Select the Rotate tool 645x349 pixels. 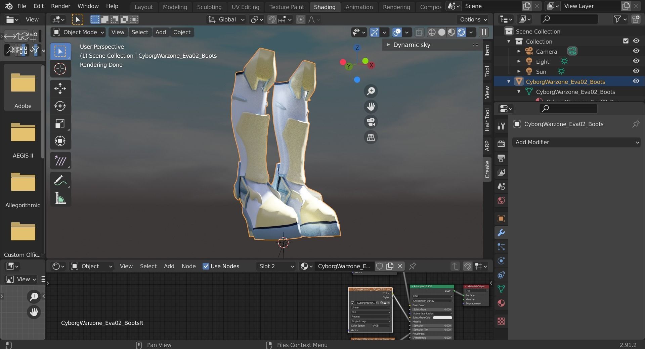[x=60, y=106]
